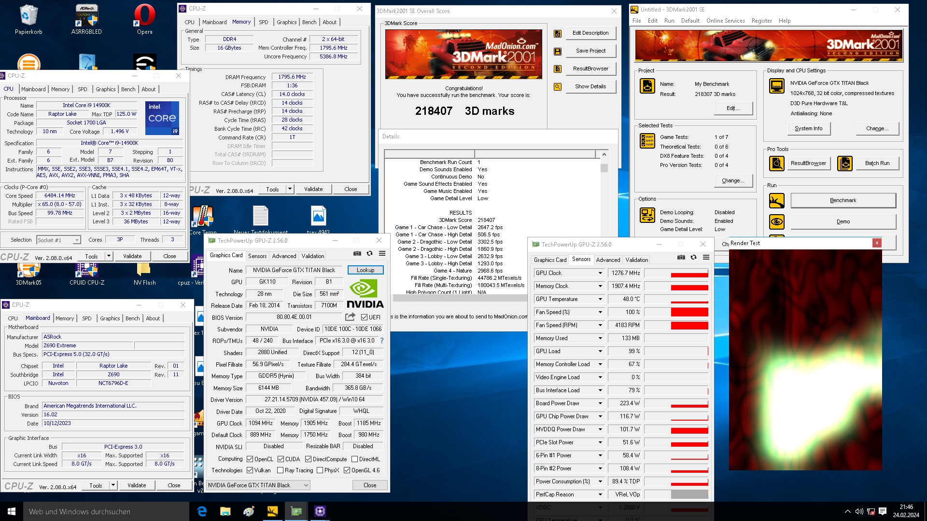Click refresh icon in GPU-Z Sensors window
Screen dimensions: 927x521
pyautogui.click(x=694, y=257)
